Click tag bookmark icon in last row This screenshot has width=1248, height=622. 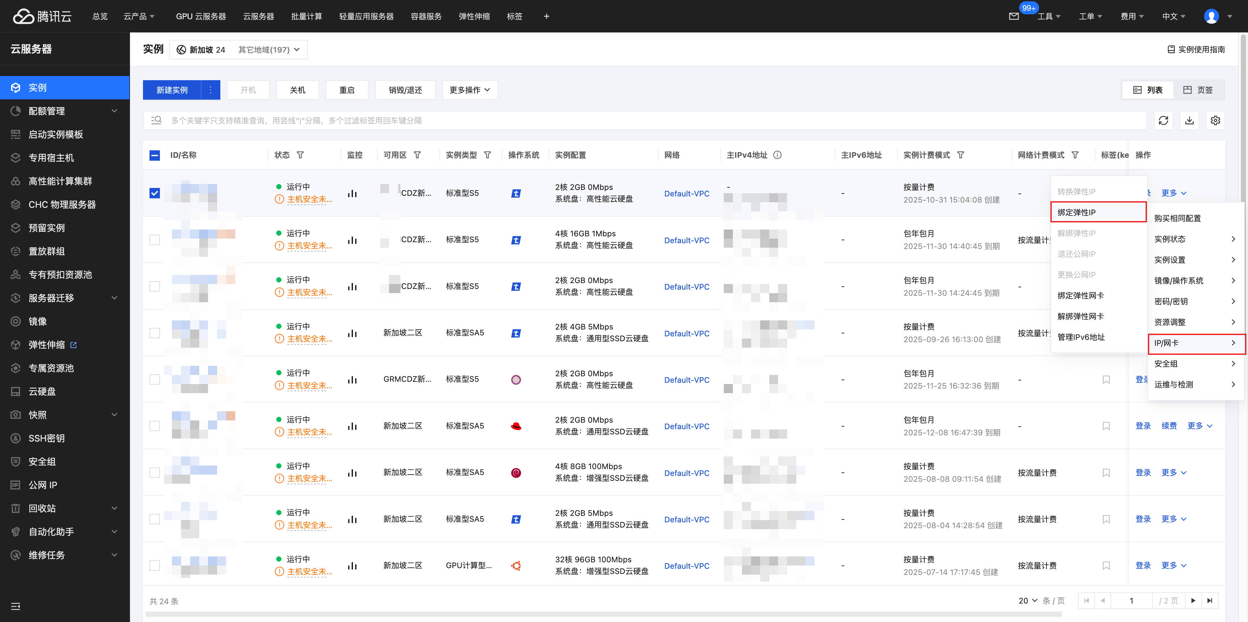click(1106, 566)
